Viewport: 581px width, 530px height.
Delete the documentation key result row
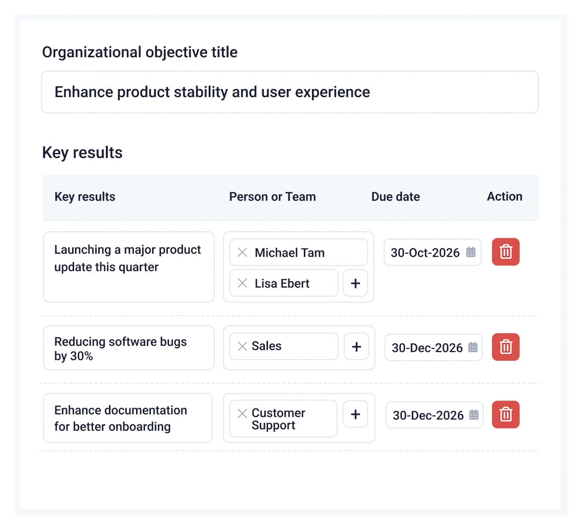[505, 414]
